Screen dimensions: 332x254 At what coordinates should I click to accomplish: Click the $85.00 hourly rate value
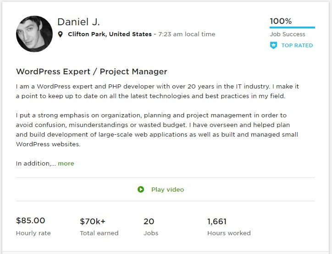point(31,221)
